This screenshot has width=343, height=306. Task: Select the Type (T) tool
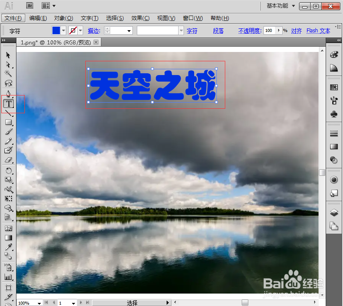[x=8, y=103]
